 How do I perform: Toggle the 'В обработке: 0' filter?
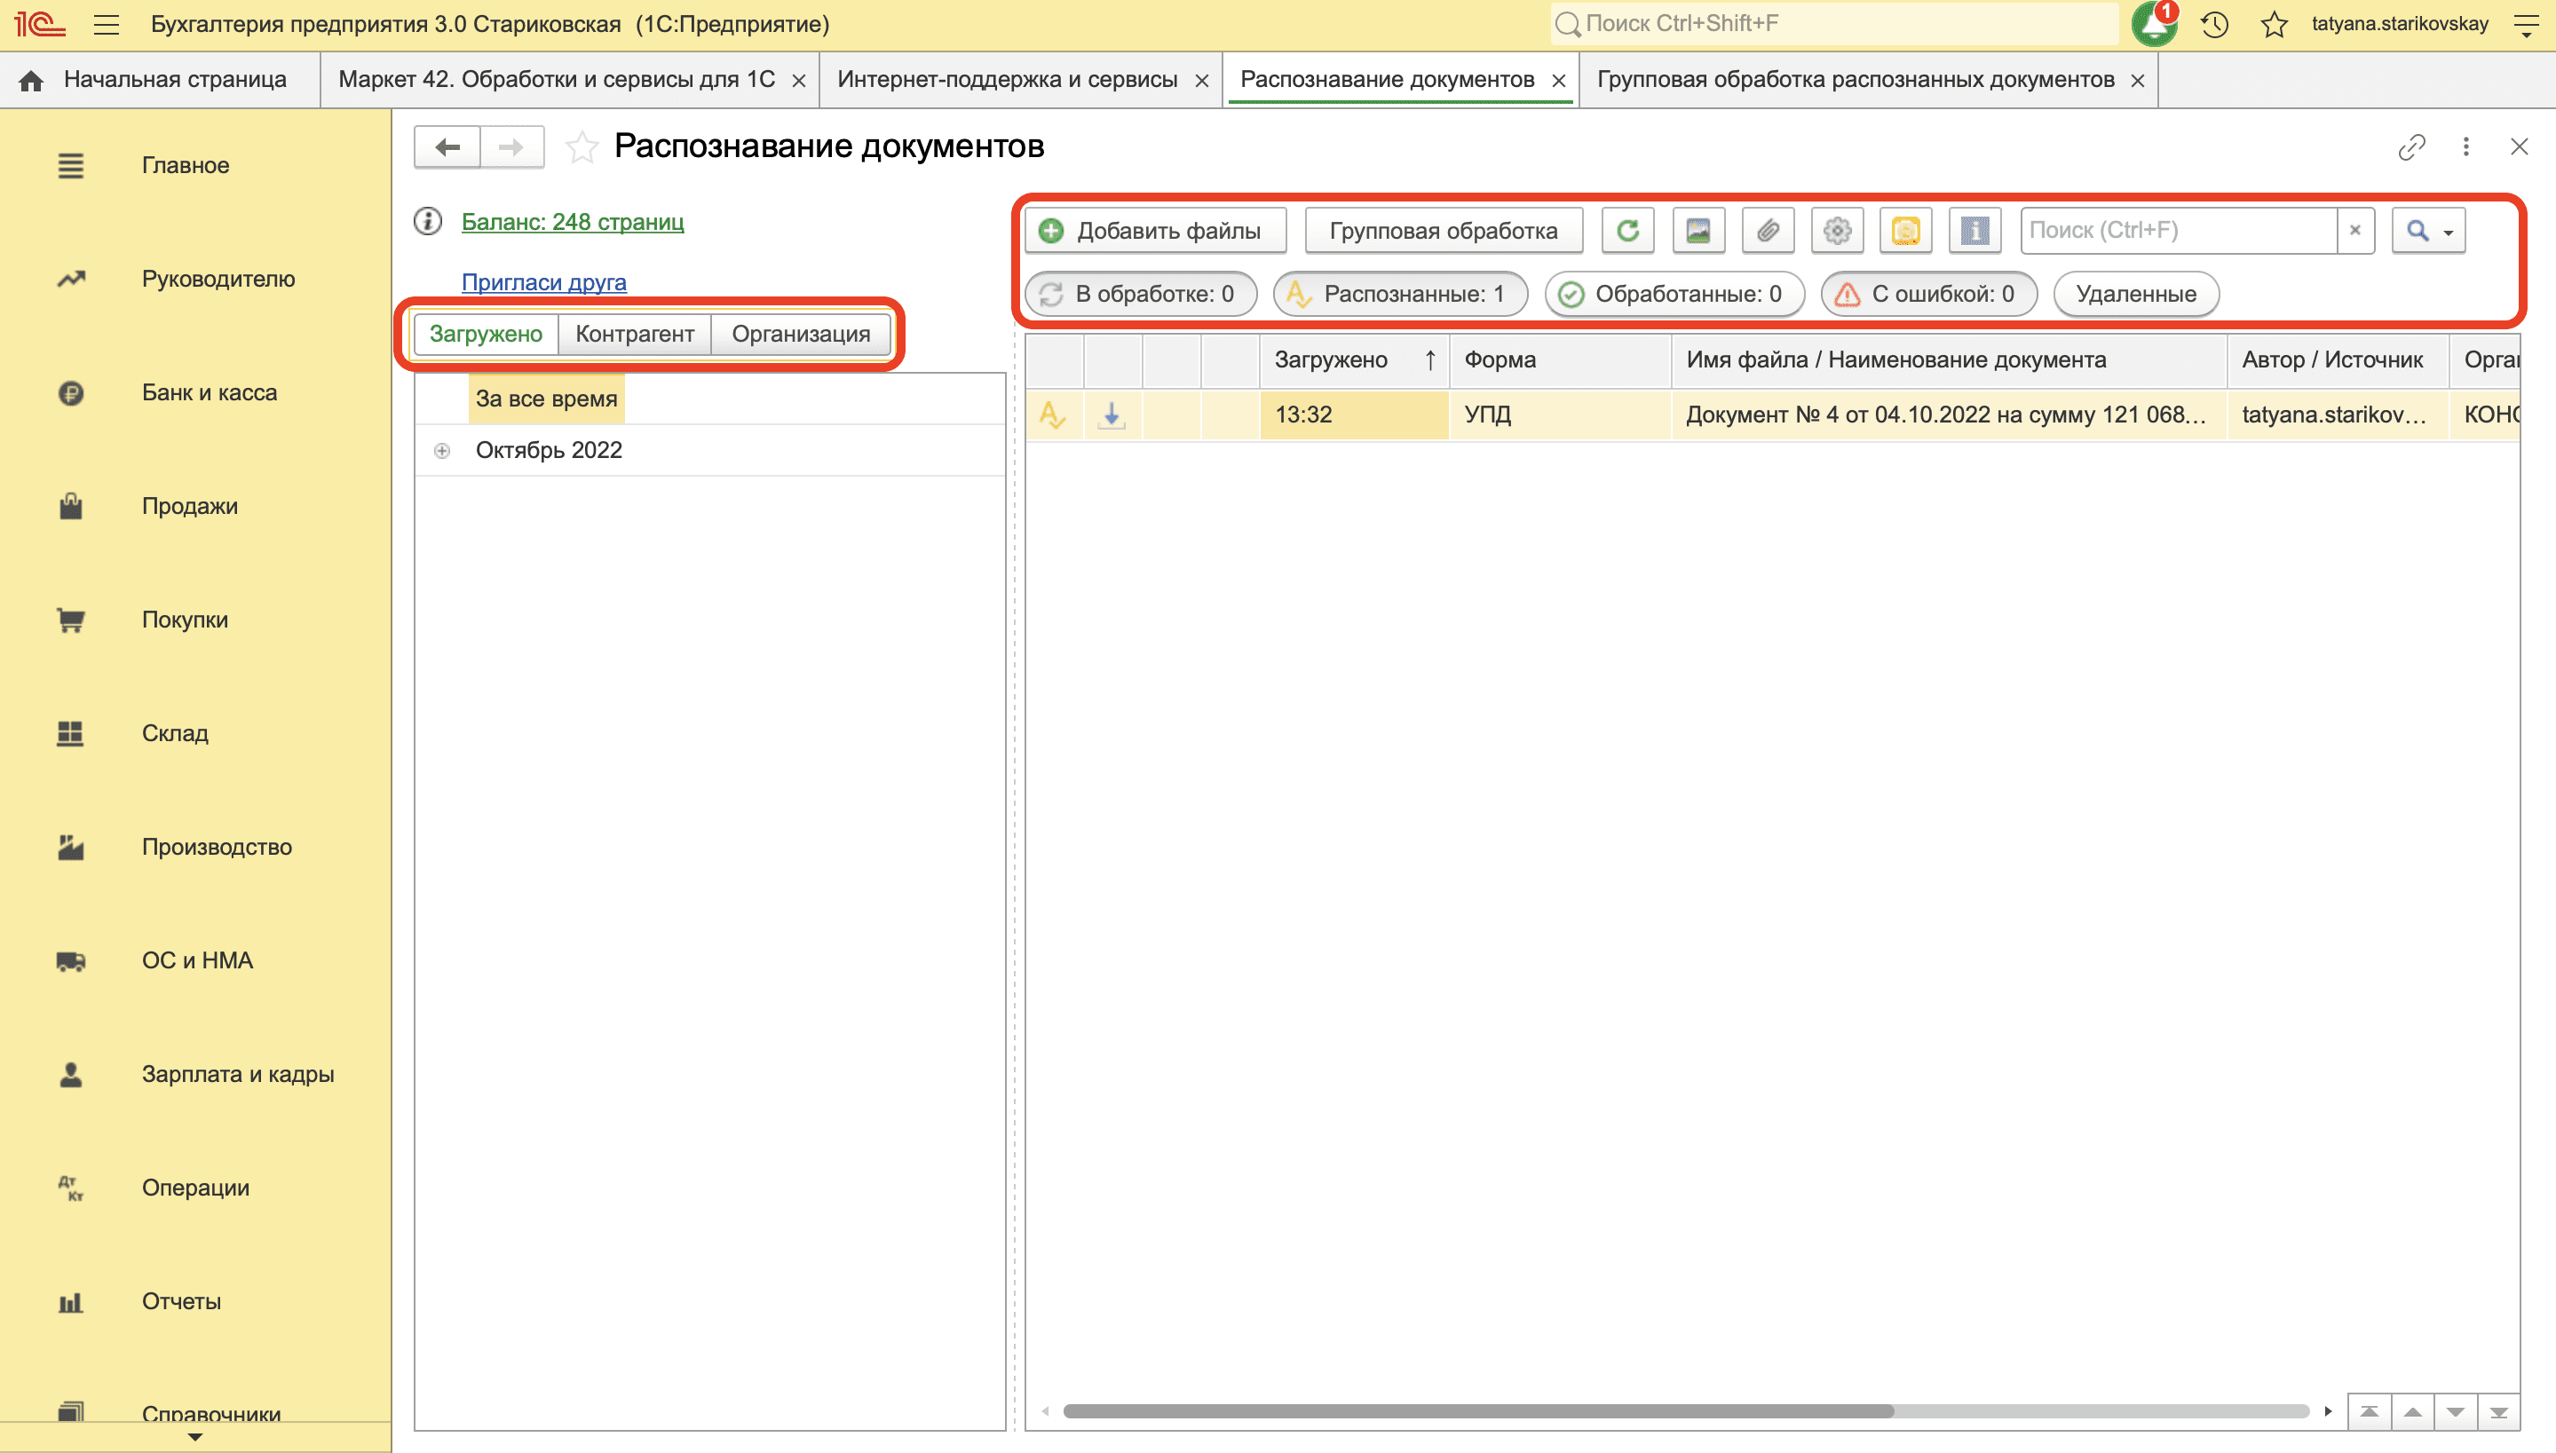(1141, 294)
